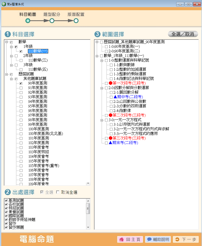Collapse the 3-0:一元一次方程式 node
The image size is (202, 246).
click(x=102, y=120)
